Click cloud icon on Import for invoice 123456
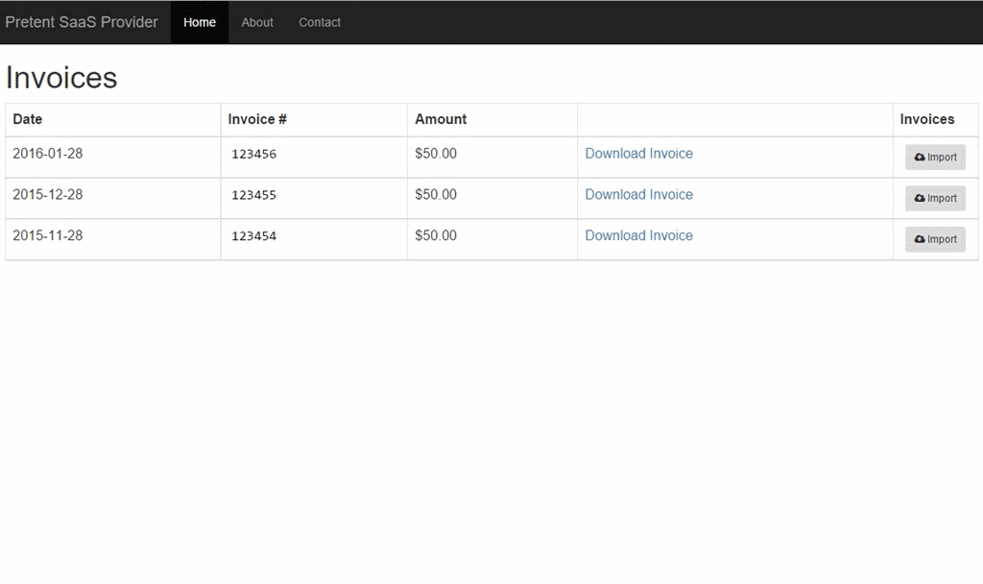 click(x=920, y=158)
